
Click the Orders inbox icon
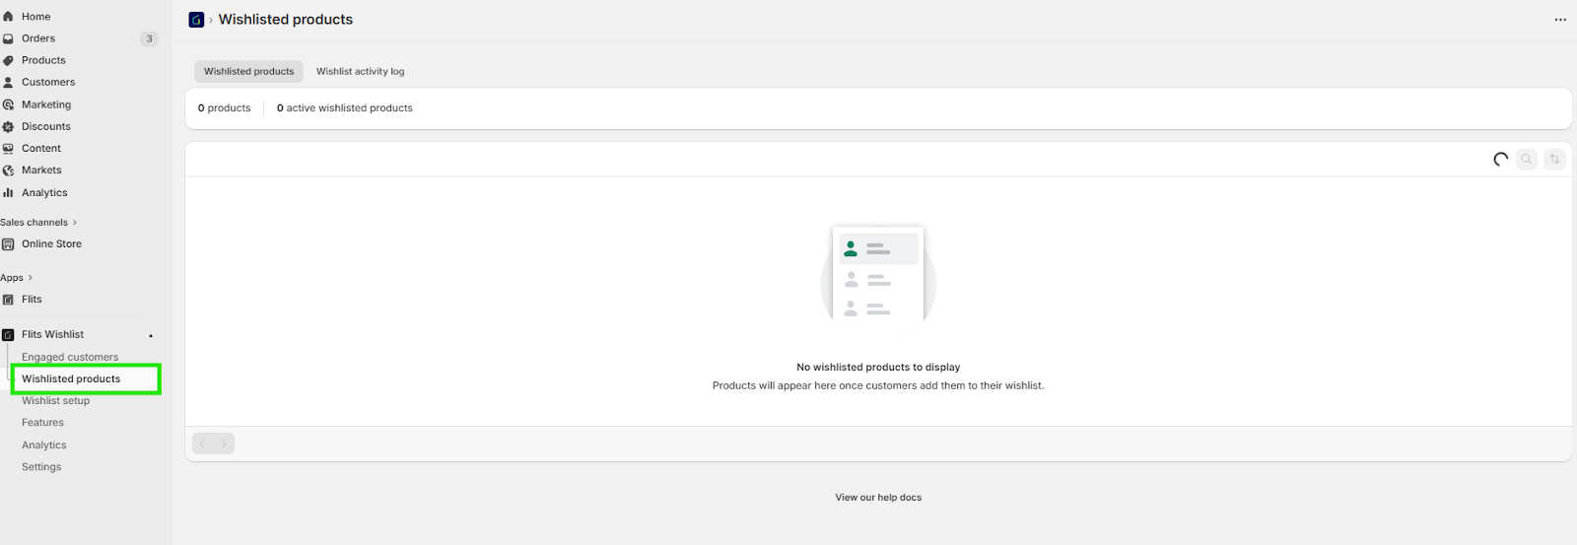(x=8, y=38)
